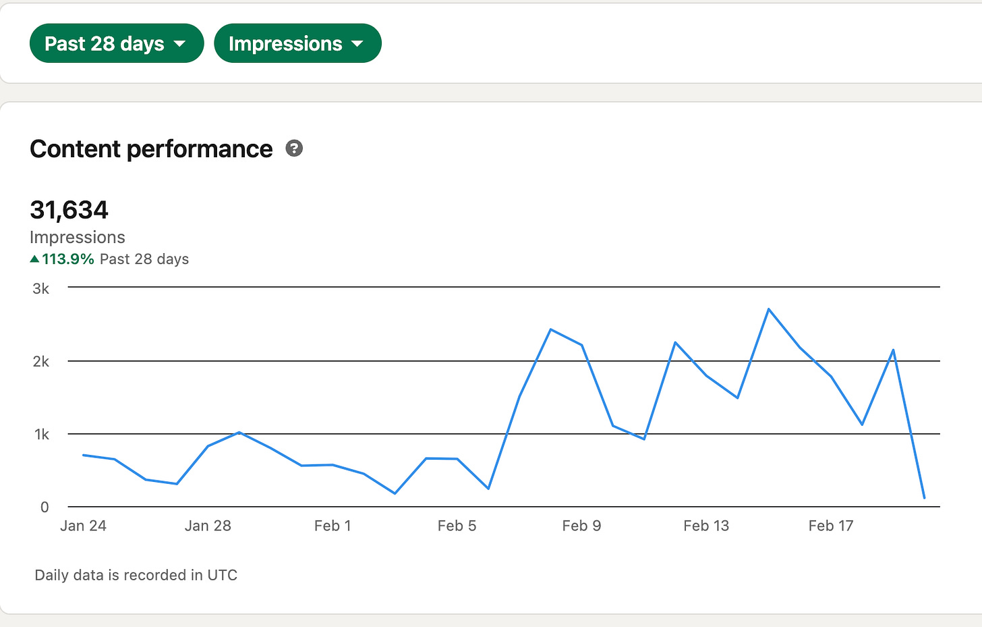
Task: Click the Jan 24 x-axis label
Action: pyautogui.click(x=83, y=526)
